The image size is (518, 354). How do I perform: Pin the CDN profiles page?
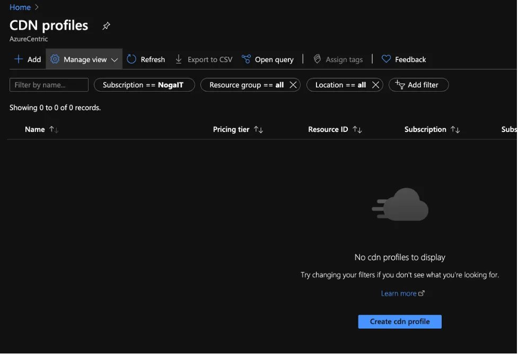[106, 26]
